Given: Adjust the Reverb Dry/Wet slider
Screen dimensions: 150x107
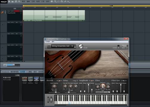Looking at the screenshot, I should click(x=54, y=92).
